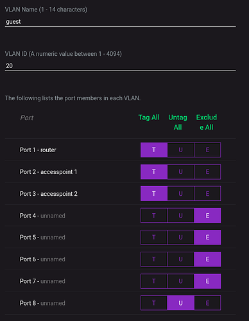Tag Port 6 in the VLAN
Image resolution: width=249 pixels, height=321 pixels.
[154, 259]
